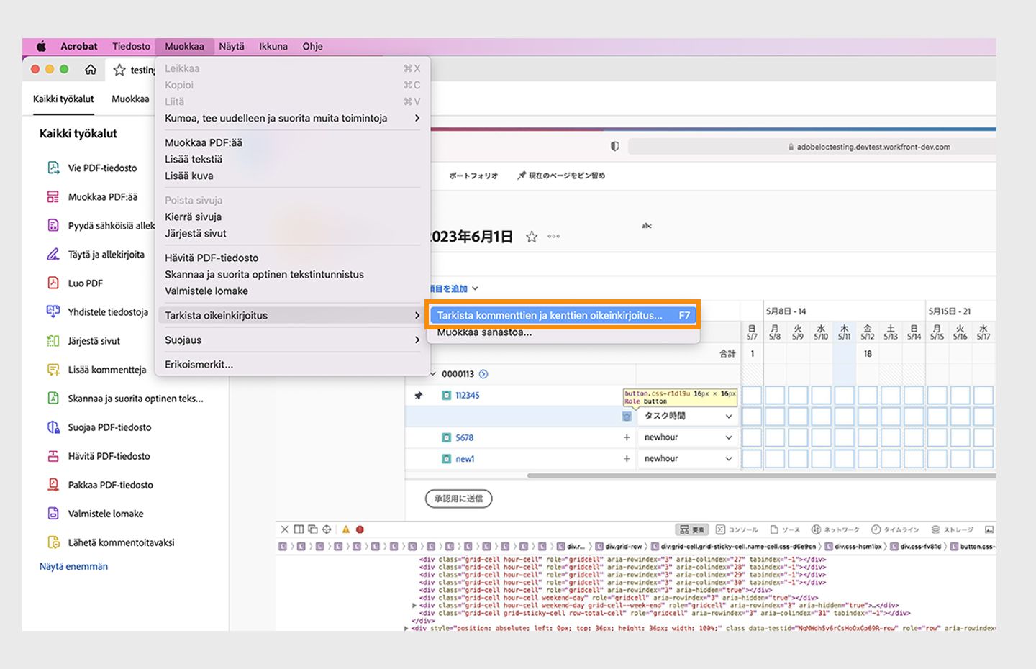The image size is (1036, 669).
Task: Open the 112345 task link
Action: click(467, 395)
